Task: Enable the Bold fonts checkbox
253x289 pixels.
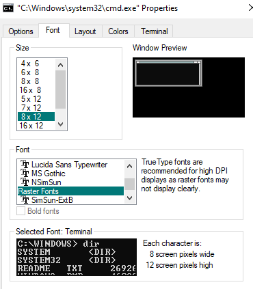Action: [21, 211]
